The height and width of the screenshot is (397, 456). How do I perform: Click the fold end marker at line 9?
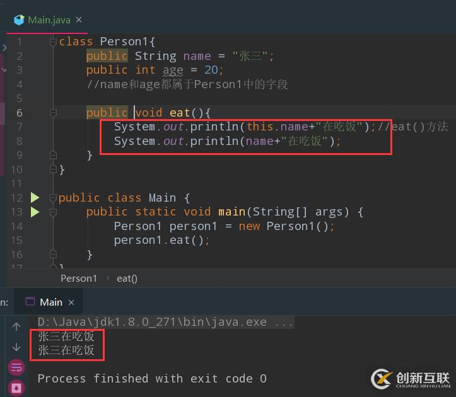pos(53,155)
